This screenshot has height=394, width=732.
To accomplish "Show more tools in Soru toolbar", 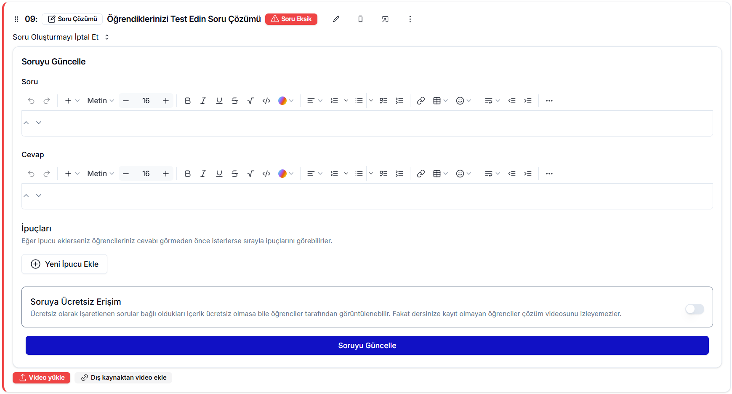I will pyautogui.click(x=549, y=101).
